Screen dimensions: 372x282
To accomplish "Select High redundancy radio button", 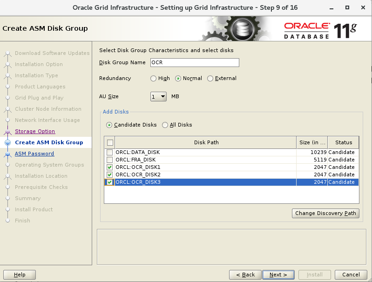I will point(153,78).
